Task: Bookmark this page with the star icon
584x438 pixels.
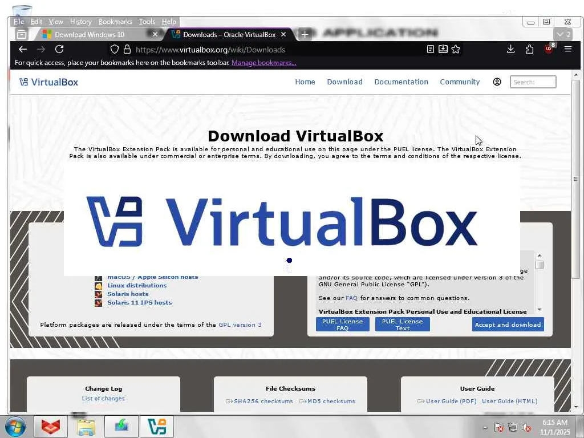Action: tap(456, 49)
